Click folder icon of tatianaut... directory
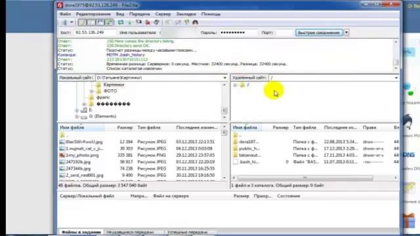Viewport: 420px width, 236px height. coord(235,155)
